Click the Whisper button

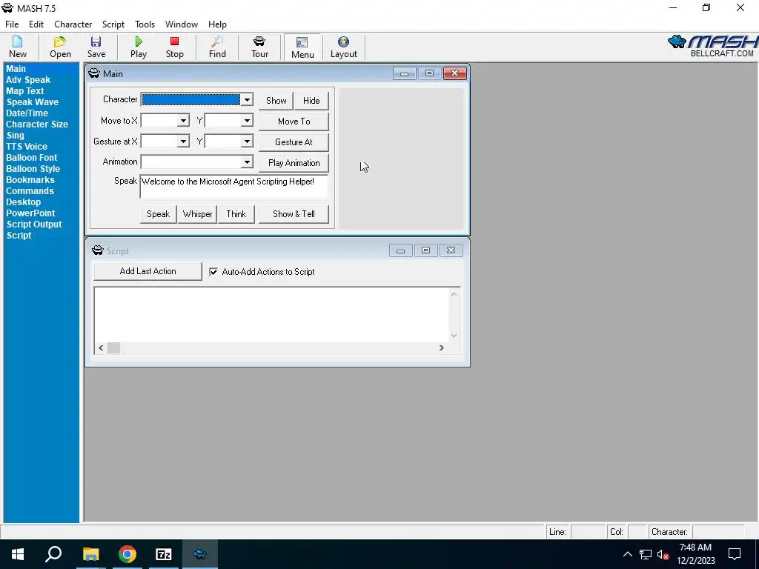(197, 214)
